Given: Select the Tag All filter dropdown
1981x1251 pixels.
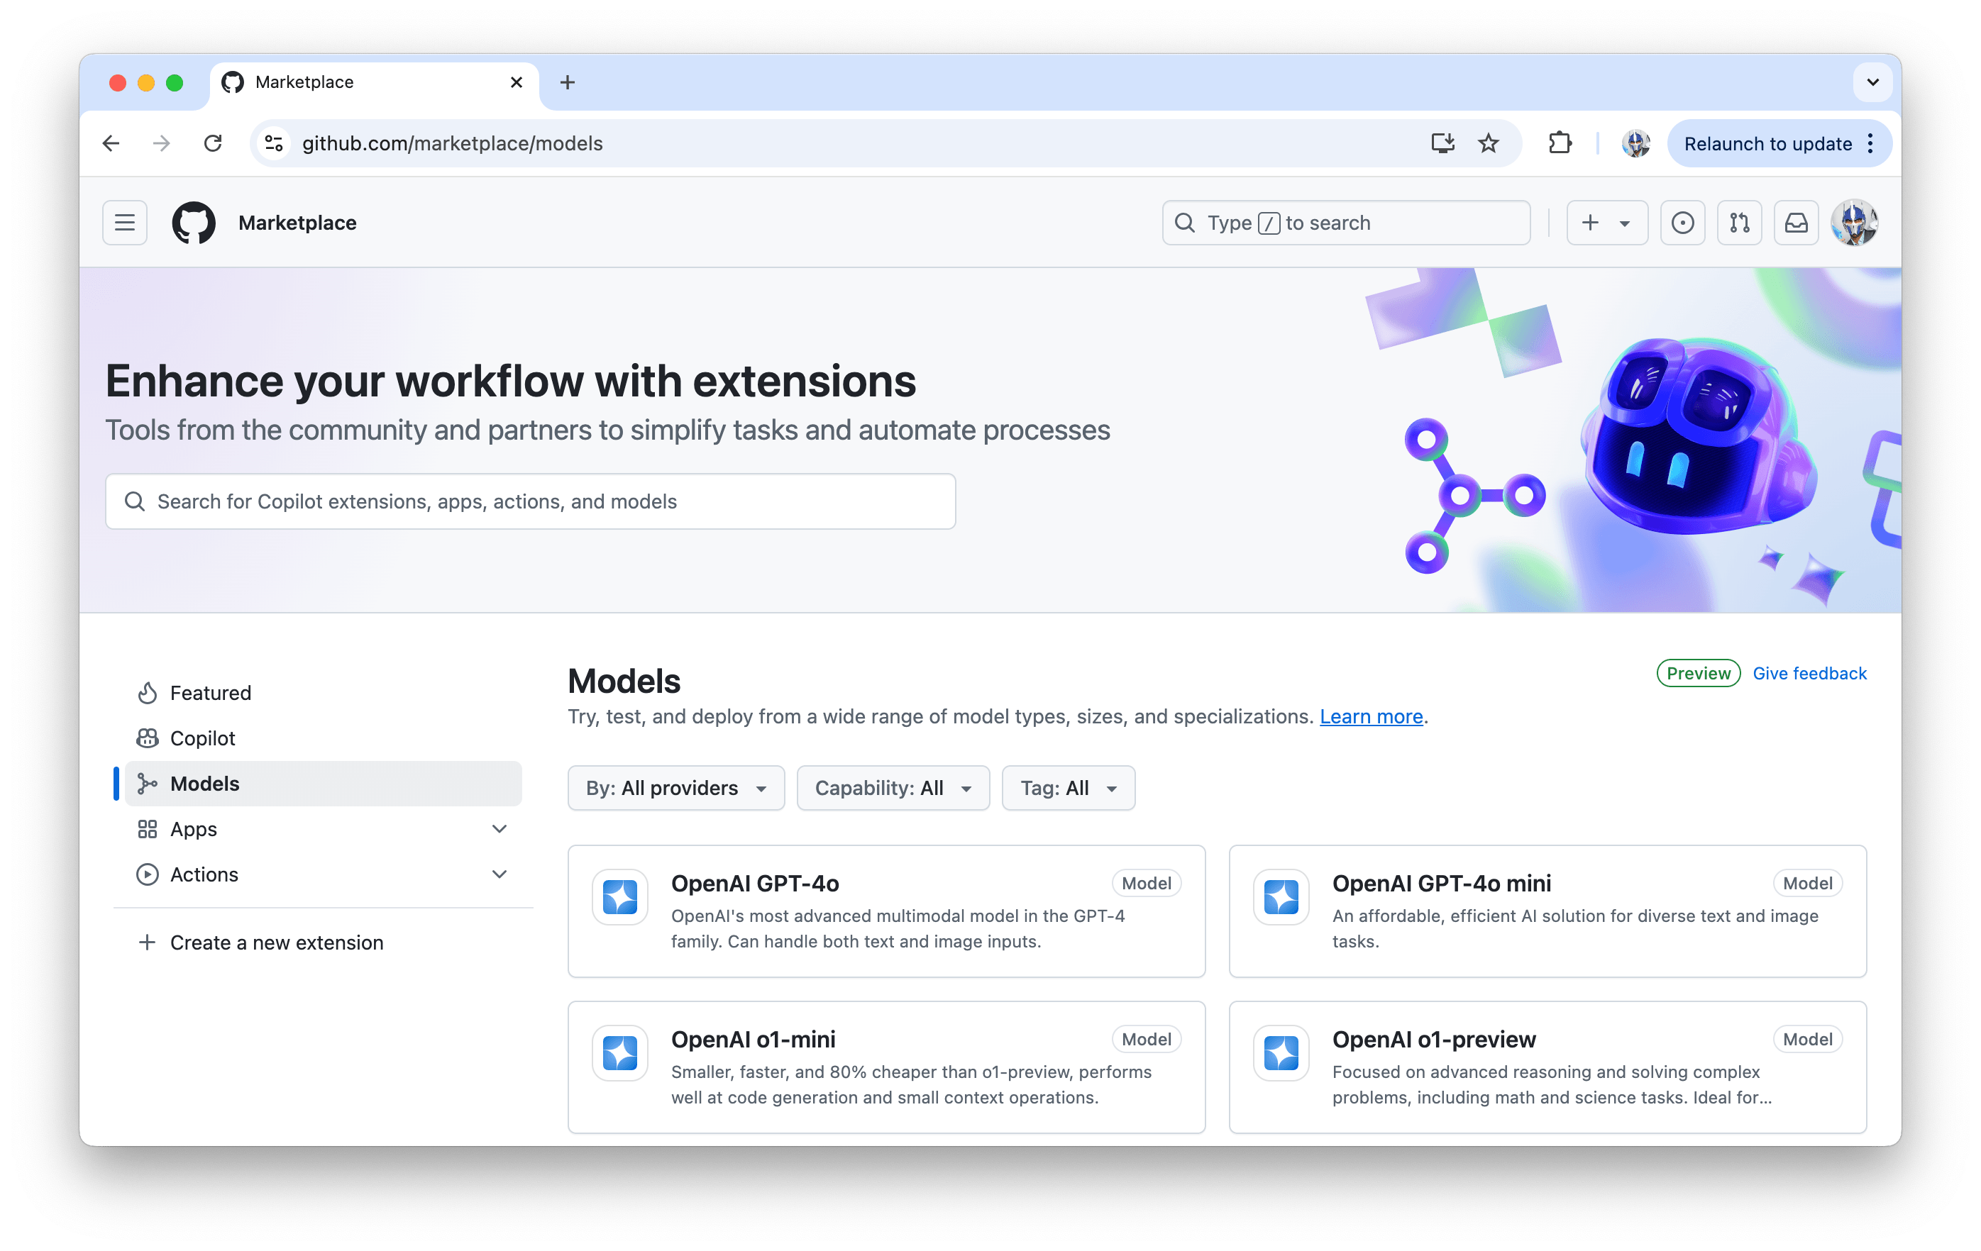Looking at the screenshot, I should point(1067,789).
